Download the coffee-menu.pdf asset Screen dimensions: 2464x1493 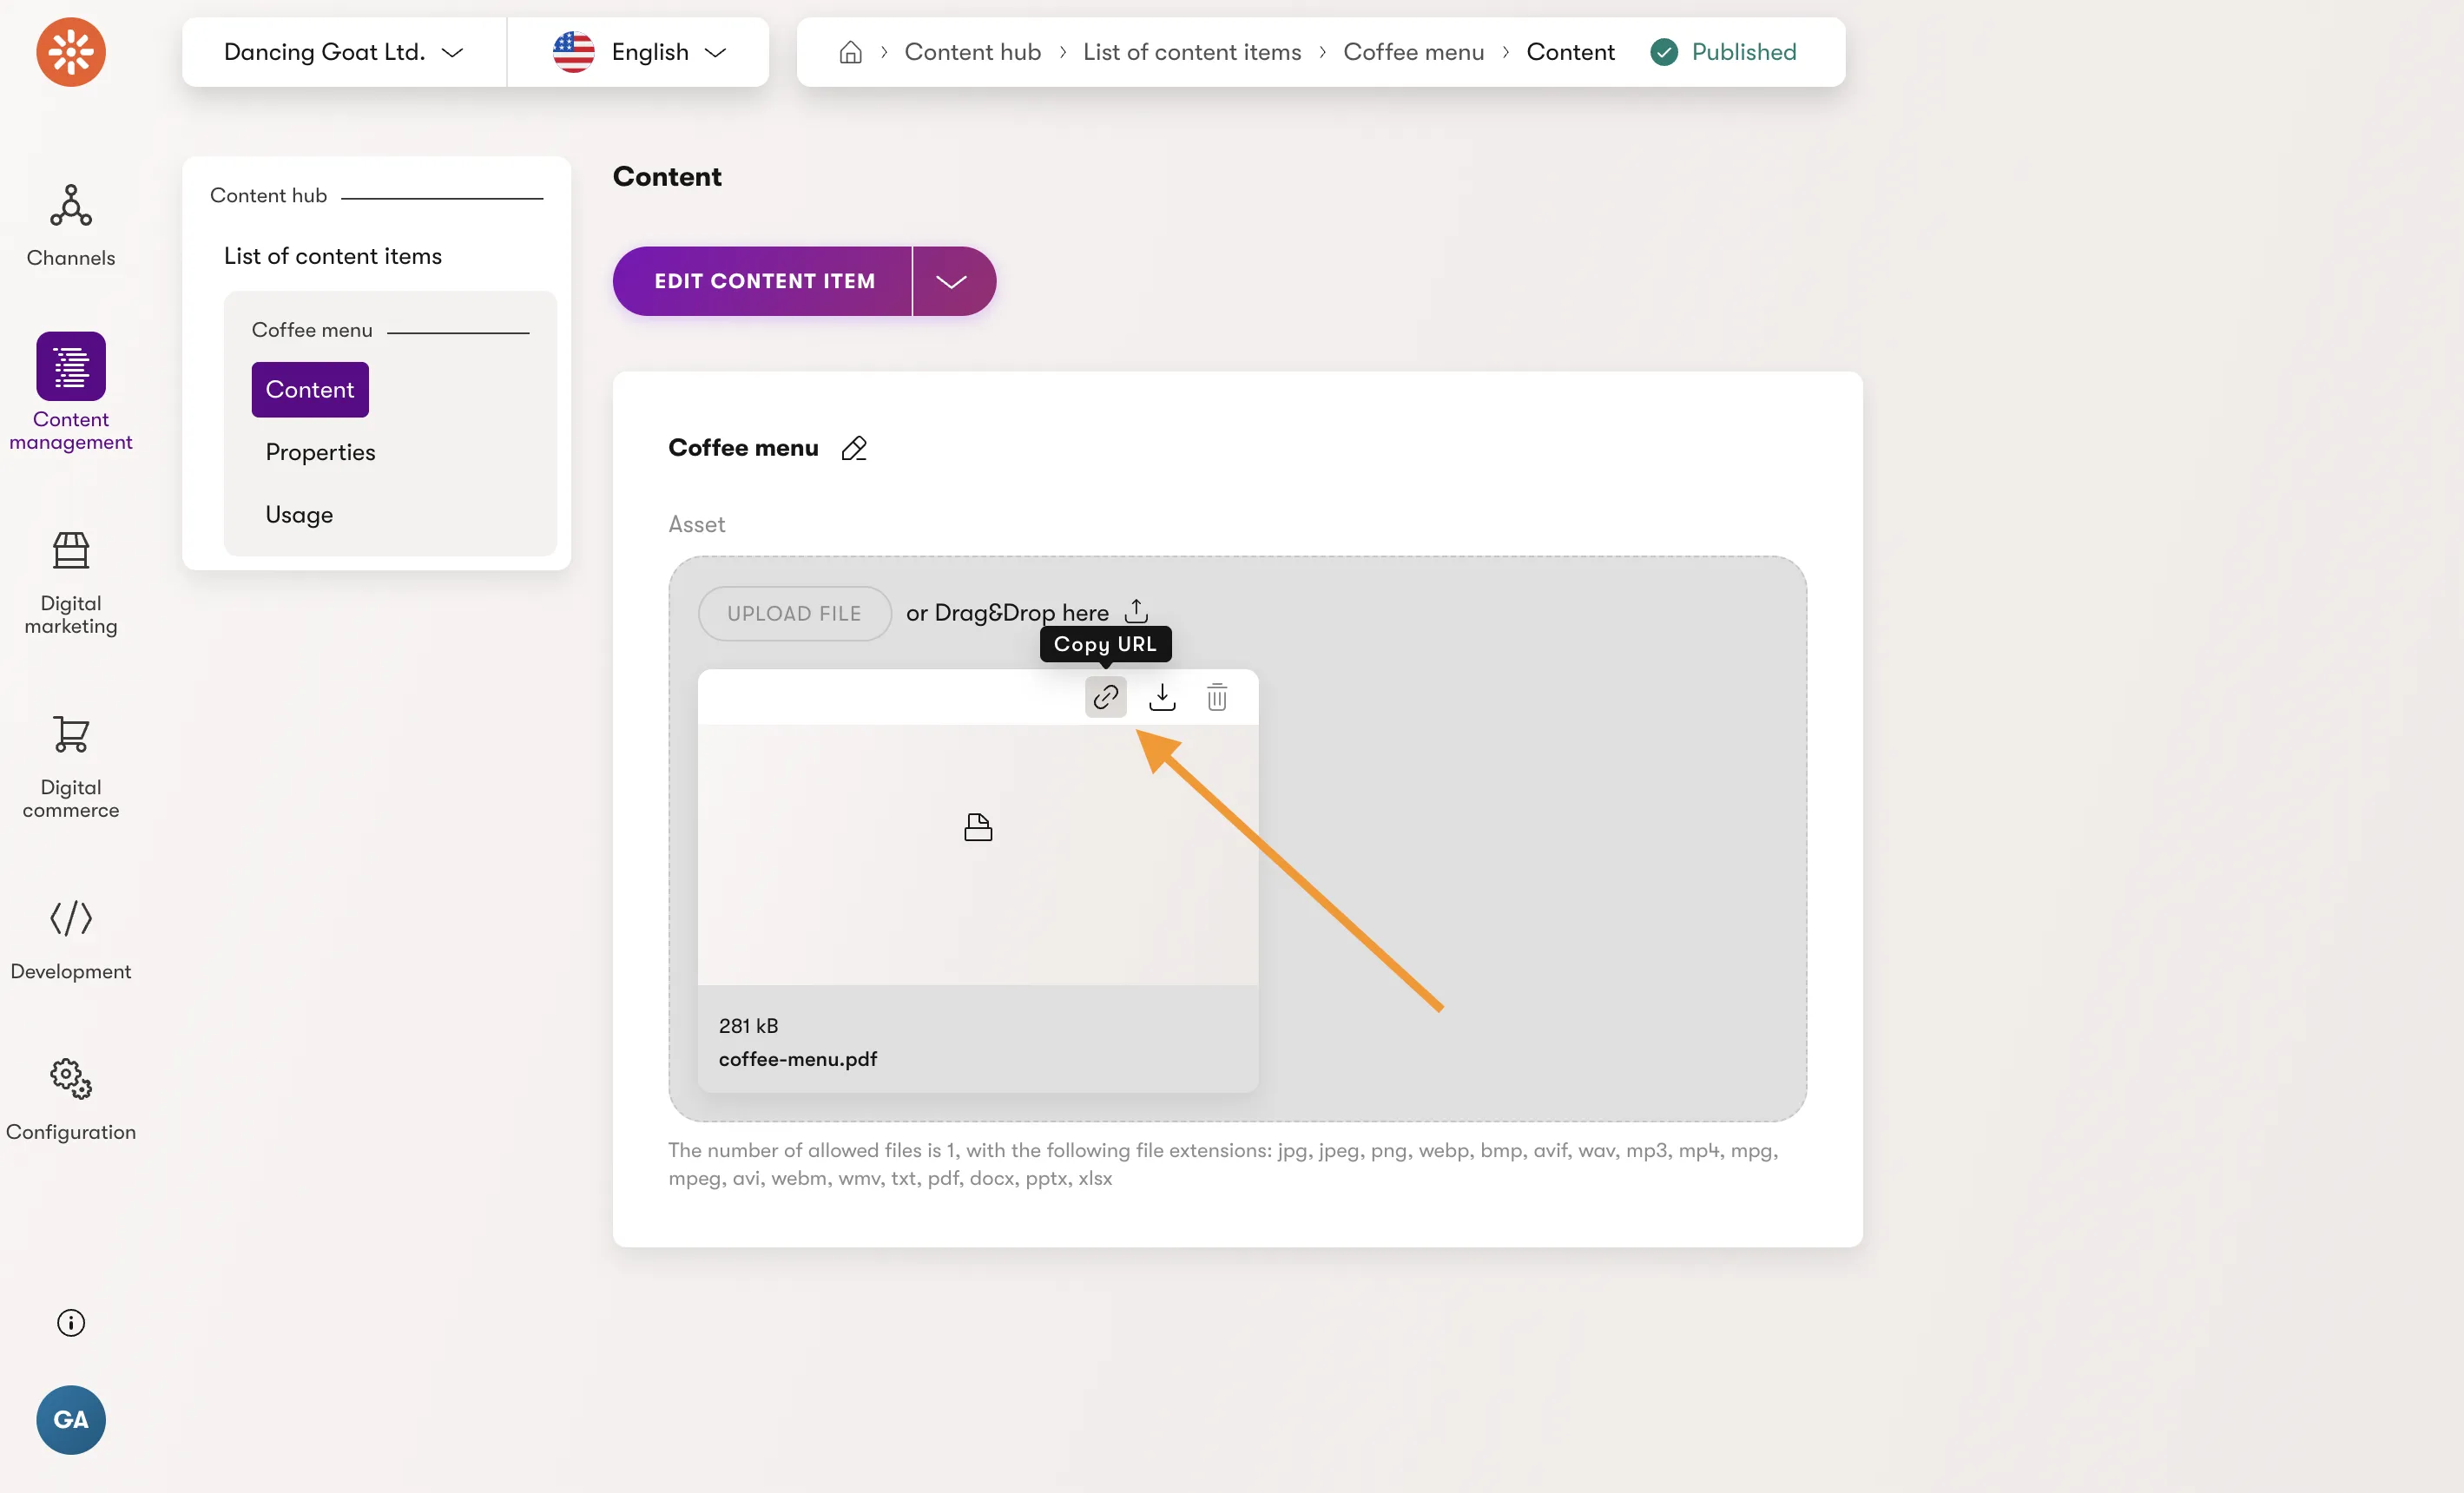point(1162,697)
